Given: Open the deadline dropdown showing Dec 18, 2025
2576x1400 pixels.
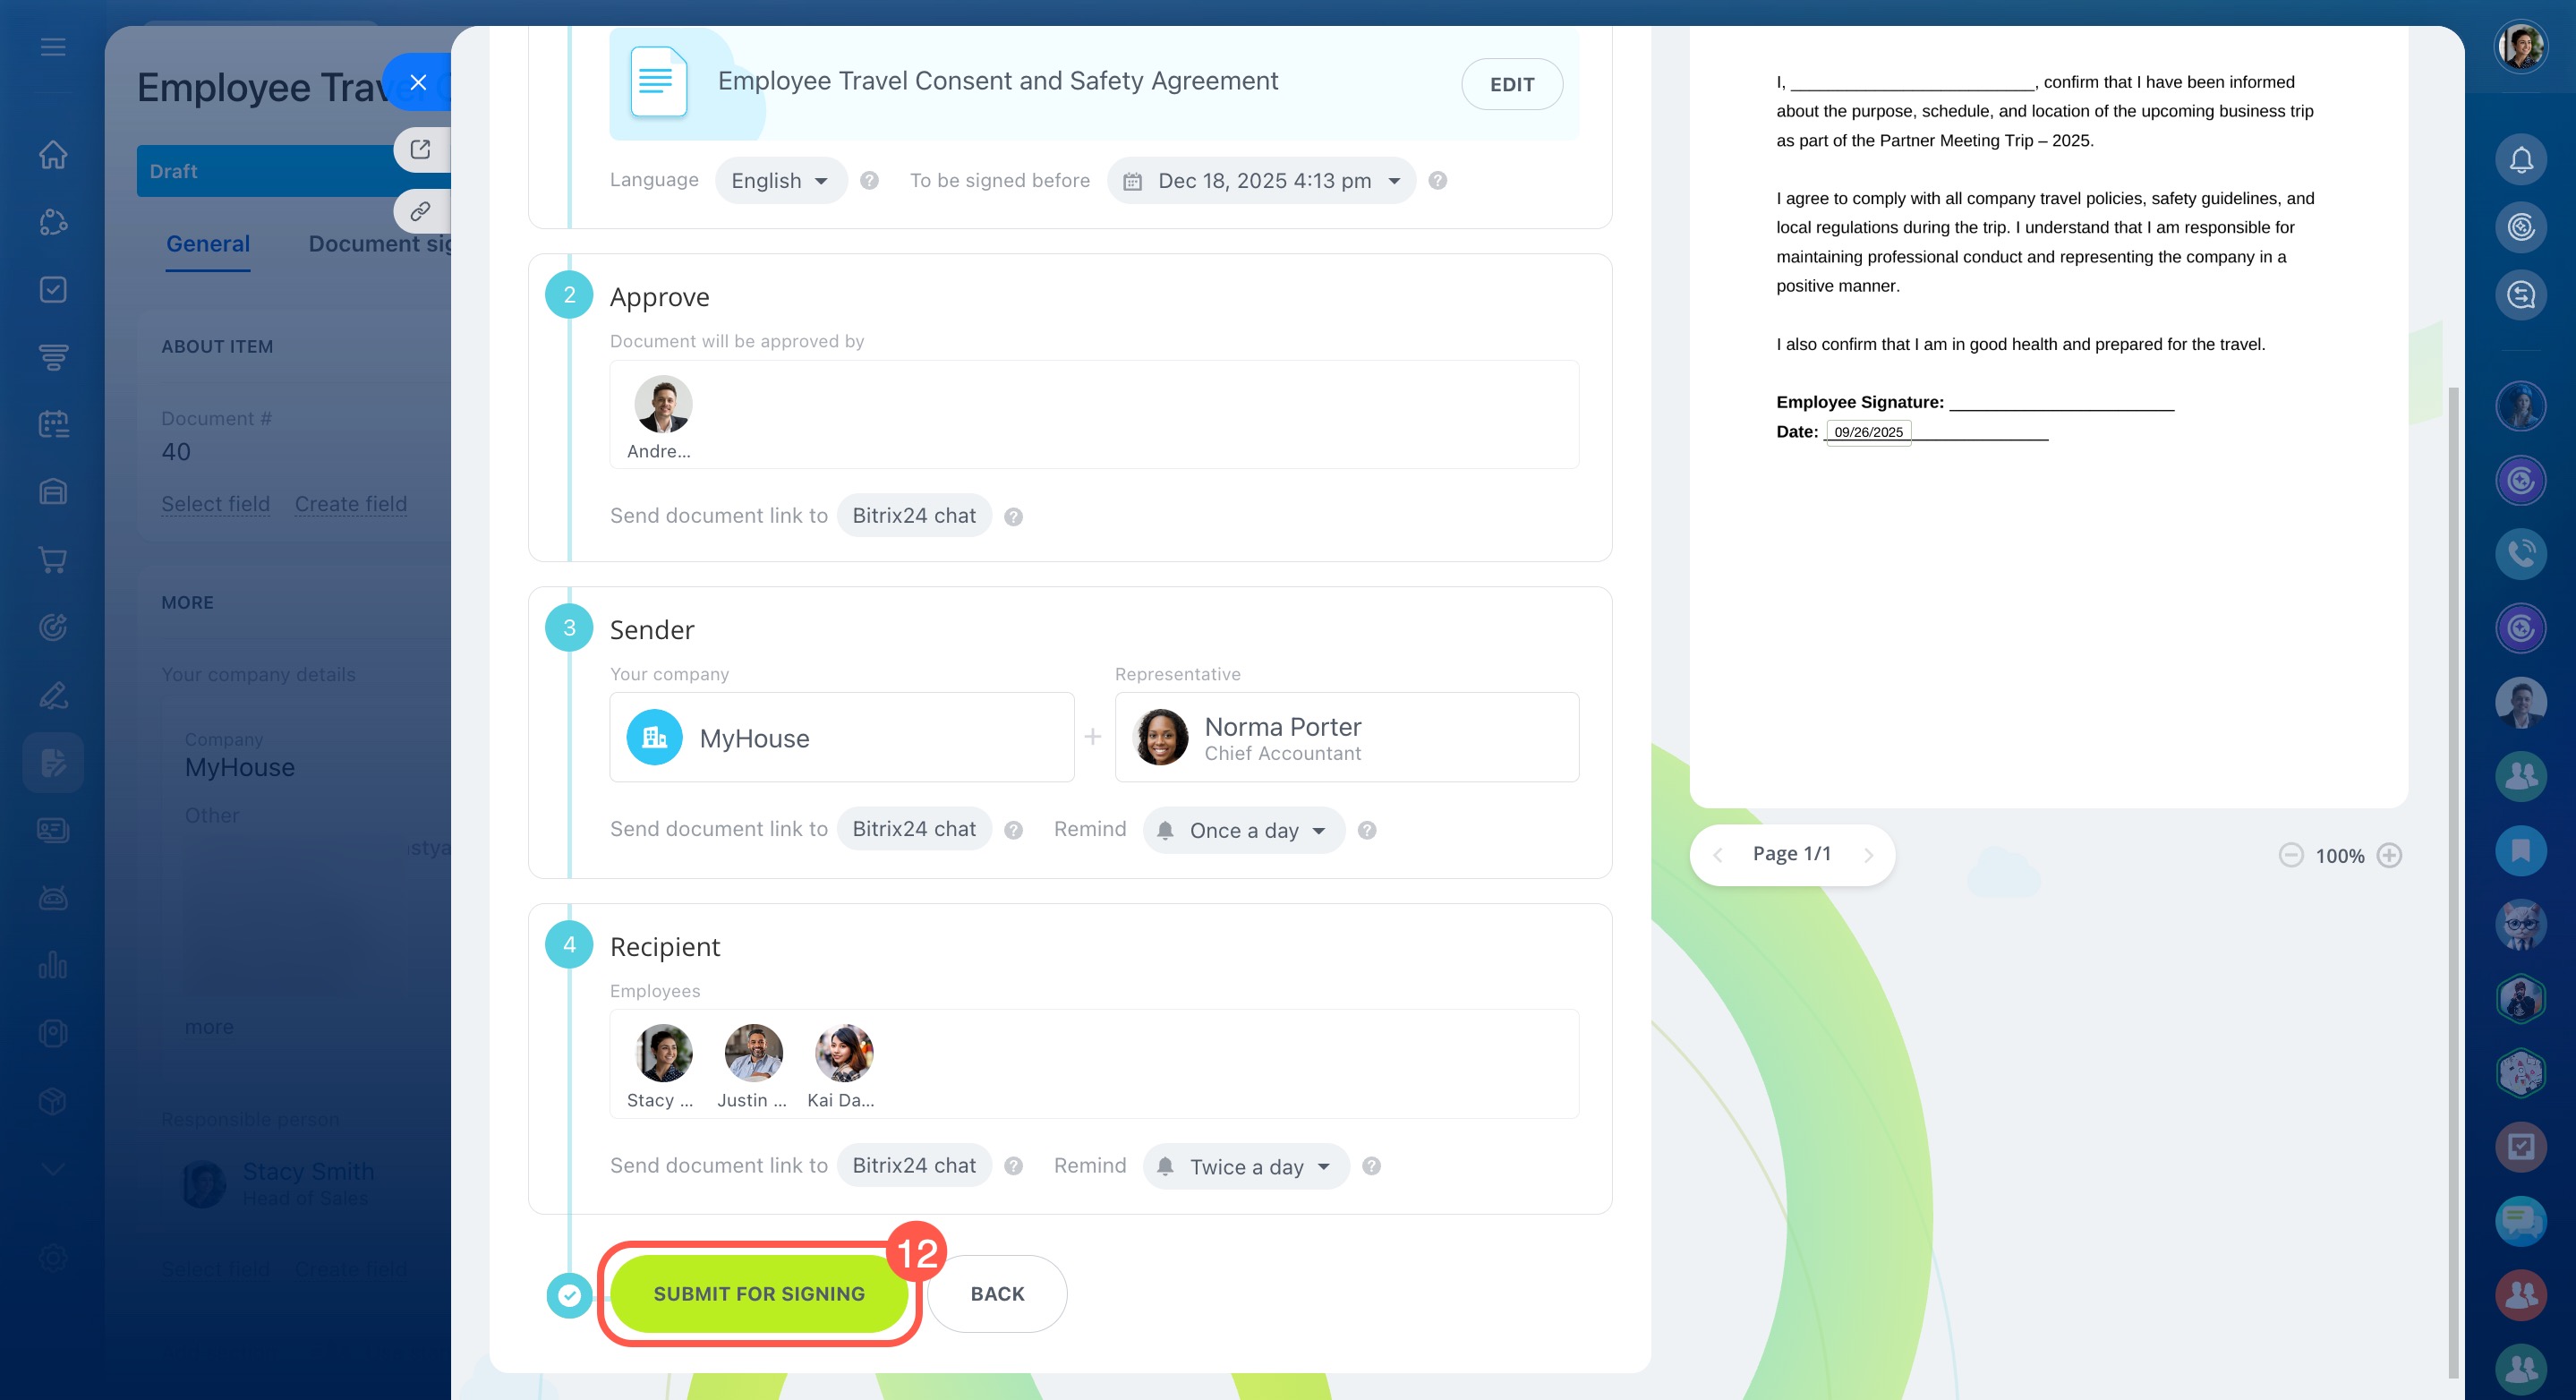Looking at the screenshot, I should [x=1261, y=181].
